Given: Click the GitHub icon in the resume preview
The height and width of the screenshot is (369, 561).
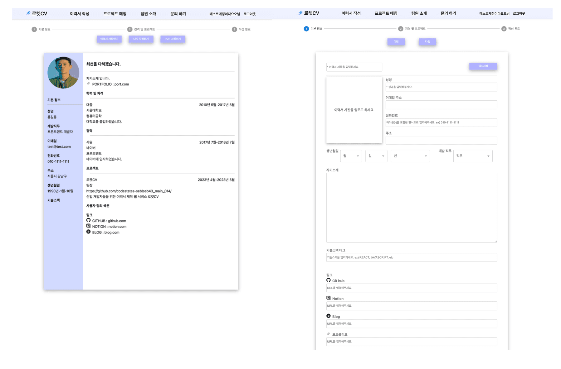Looking at the screenshot, I should point(88,220).
